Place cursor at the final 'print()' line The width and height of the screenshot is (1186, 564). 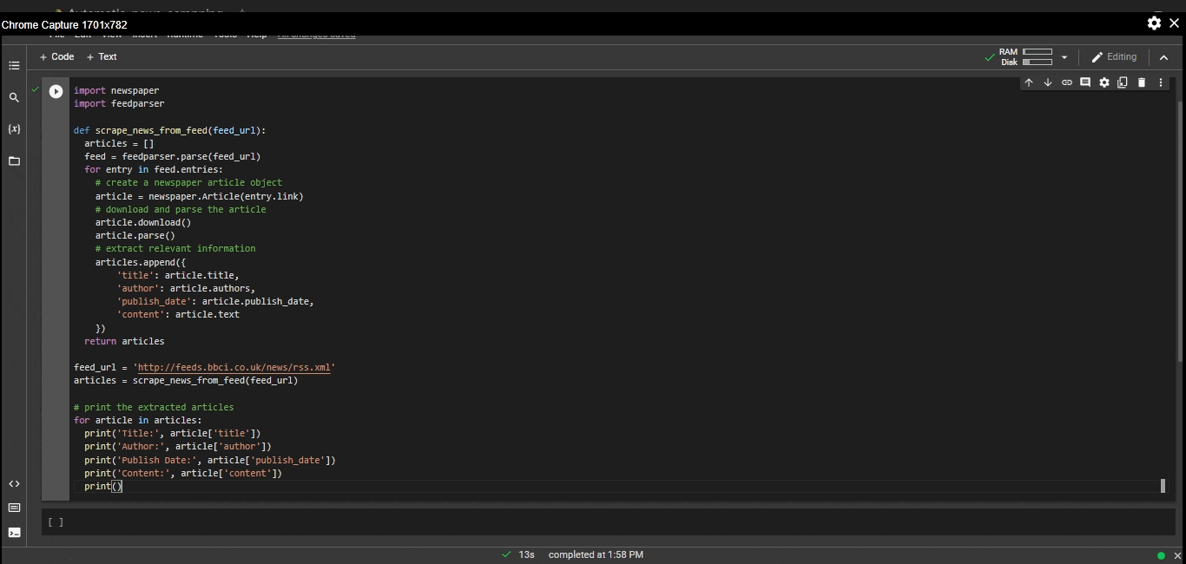(x=103, y=487)
